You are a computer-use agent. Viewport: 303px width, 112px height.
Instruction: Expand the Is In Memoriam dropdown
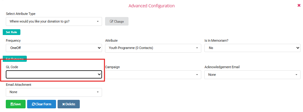tap(252, 48)
